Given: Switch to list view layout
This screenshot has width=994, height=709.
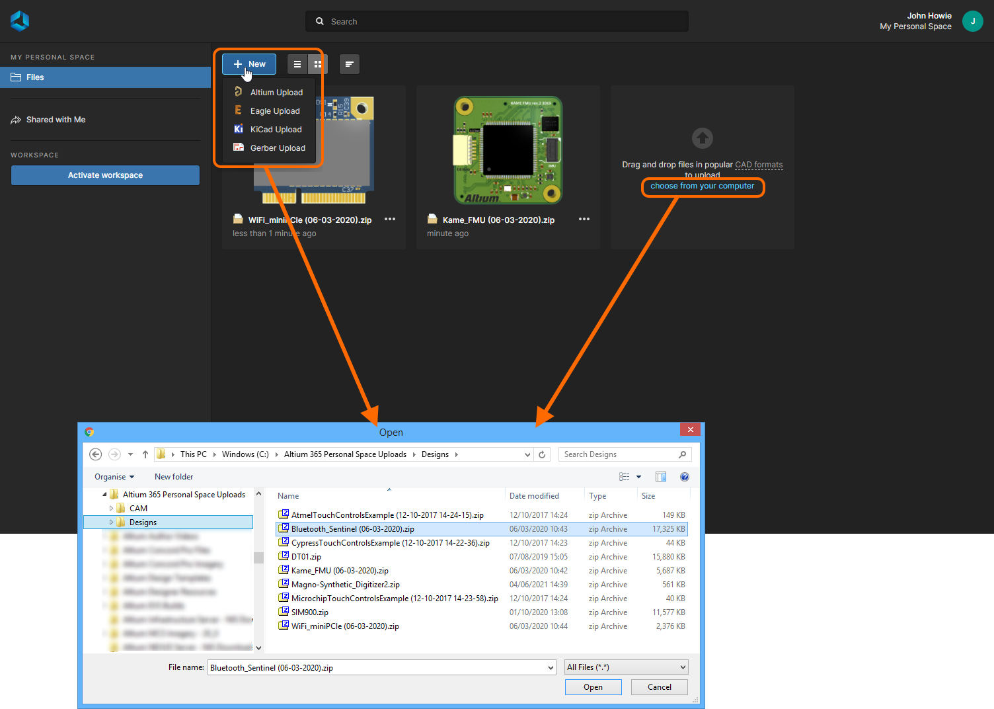Looking at the screenshot, I should pyautogui.click(x=297, y=64).
